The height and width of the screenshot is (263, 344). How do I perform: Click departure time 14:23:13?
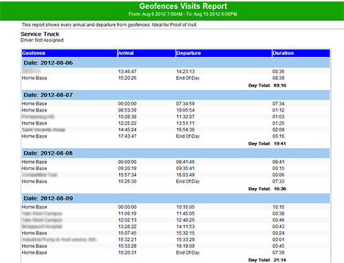[185, 72]
